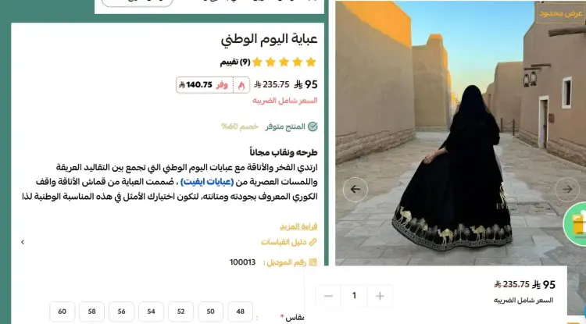Go to next product image arrow
This screenshot has height=324, width=586.
coord(567,189)
